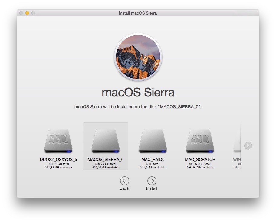
Task: Click the Back arrow circle icon
Action: pyautogui.click(x=125, y=181)
